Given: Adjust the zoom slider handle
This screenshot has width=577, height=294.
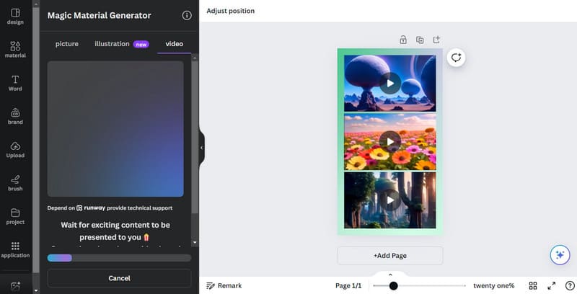Looking at the screenshot, I should pos(393,286).
